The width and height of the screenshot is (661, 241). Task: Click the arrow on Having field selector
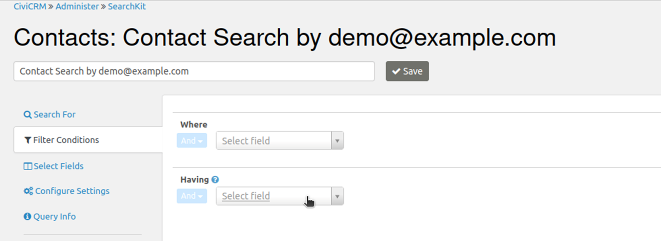point(337,196)
